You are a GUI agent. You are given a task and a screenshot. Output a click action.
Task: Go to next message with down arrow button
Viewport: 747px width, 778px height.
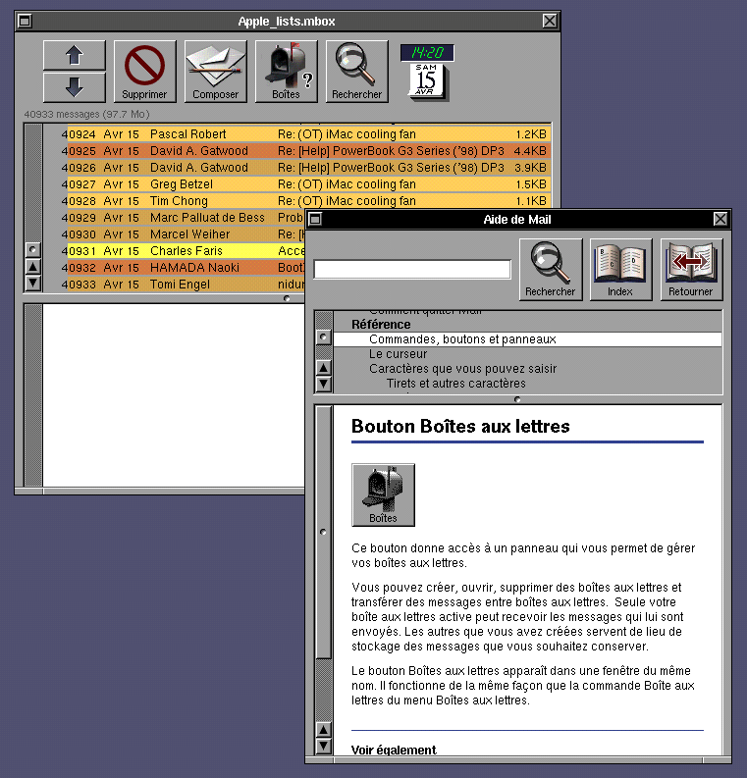tap(75, 87)
